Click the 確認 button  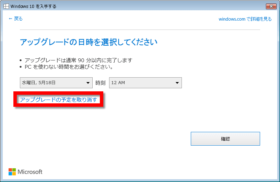click(225, 139)
